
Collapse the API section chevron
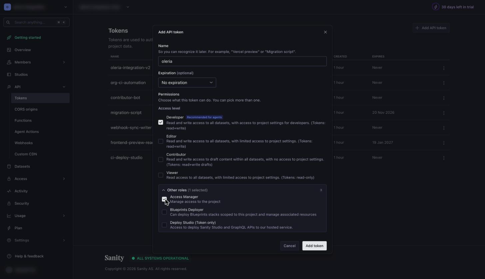point(64,87)
